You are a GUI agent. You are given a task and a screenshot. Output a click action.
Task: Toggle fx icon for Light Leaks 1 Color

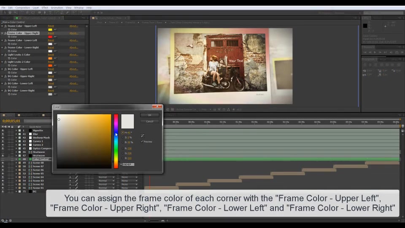click(5, 55)
